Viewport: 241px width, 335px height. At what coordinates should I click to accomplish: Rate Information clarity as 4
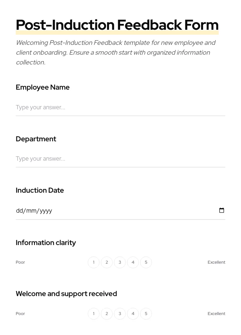coord(133,262)
